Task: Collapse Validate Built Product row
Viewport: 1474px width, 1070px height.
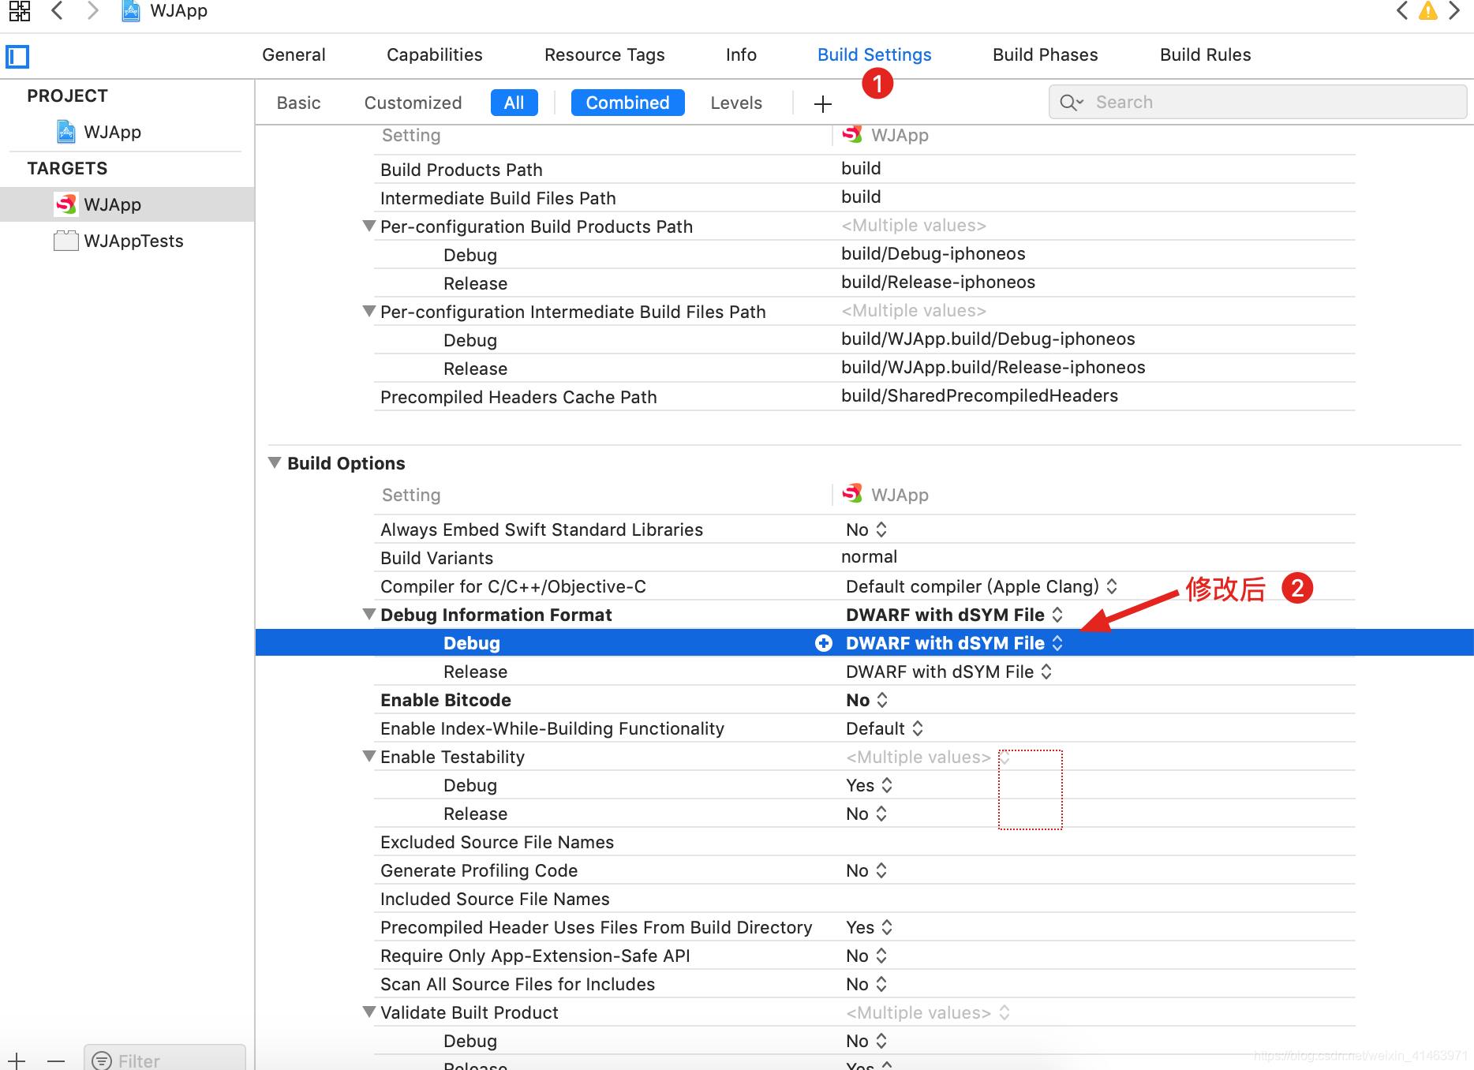Action: pyautogui.click(x=368, y=1012)
